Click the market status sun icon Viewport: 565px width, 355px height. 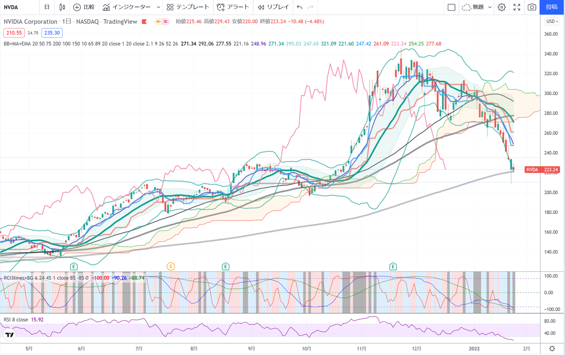tap(159, 22)
